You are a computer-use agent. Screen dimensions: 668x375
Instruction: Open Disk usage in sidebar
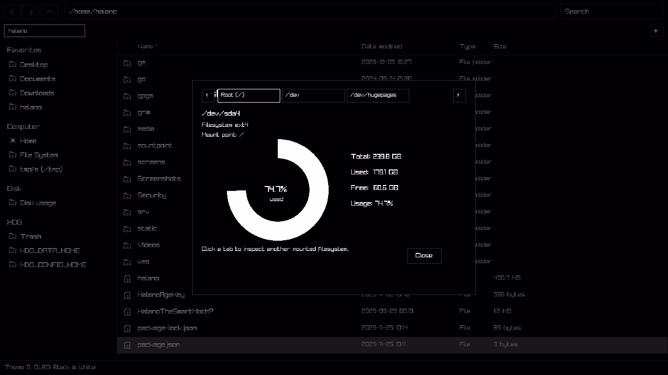38,203
